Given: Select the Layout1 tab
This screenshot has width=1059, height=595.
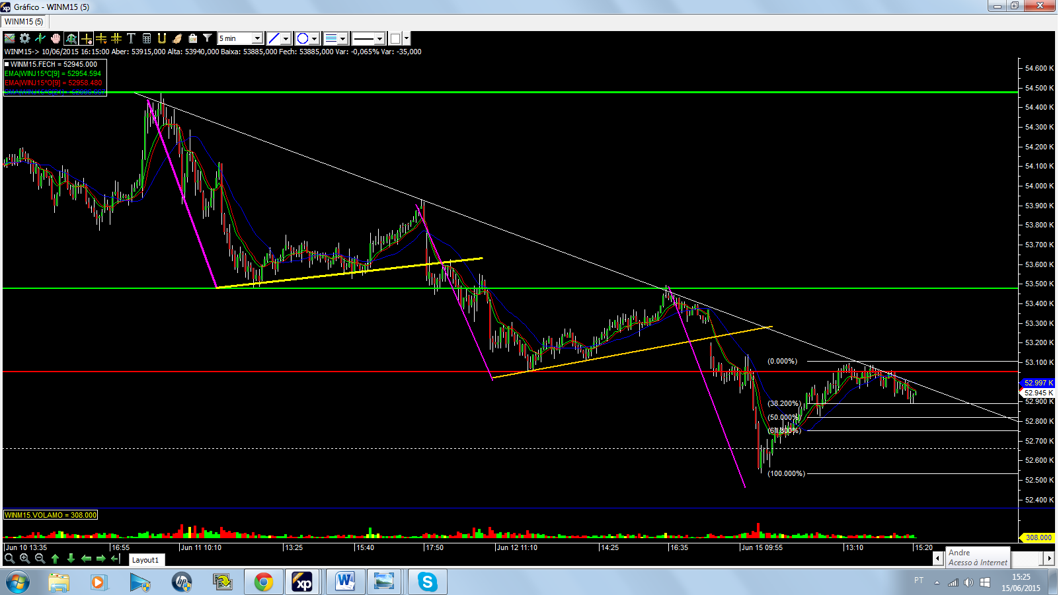Looking at the screenshot, I should pos(145,560).
